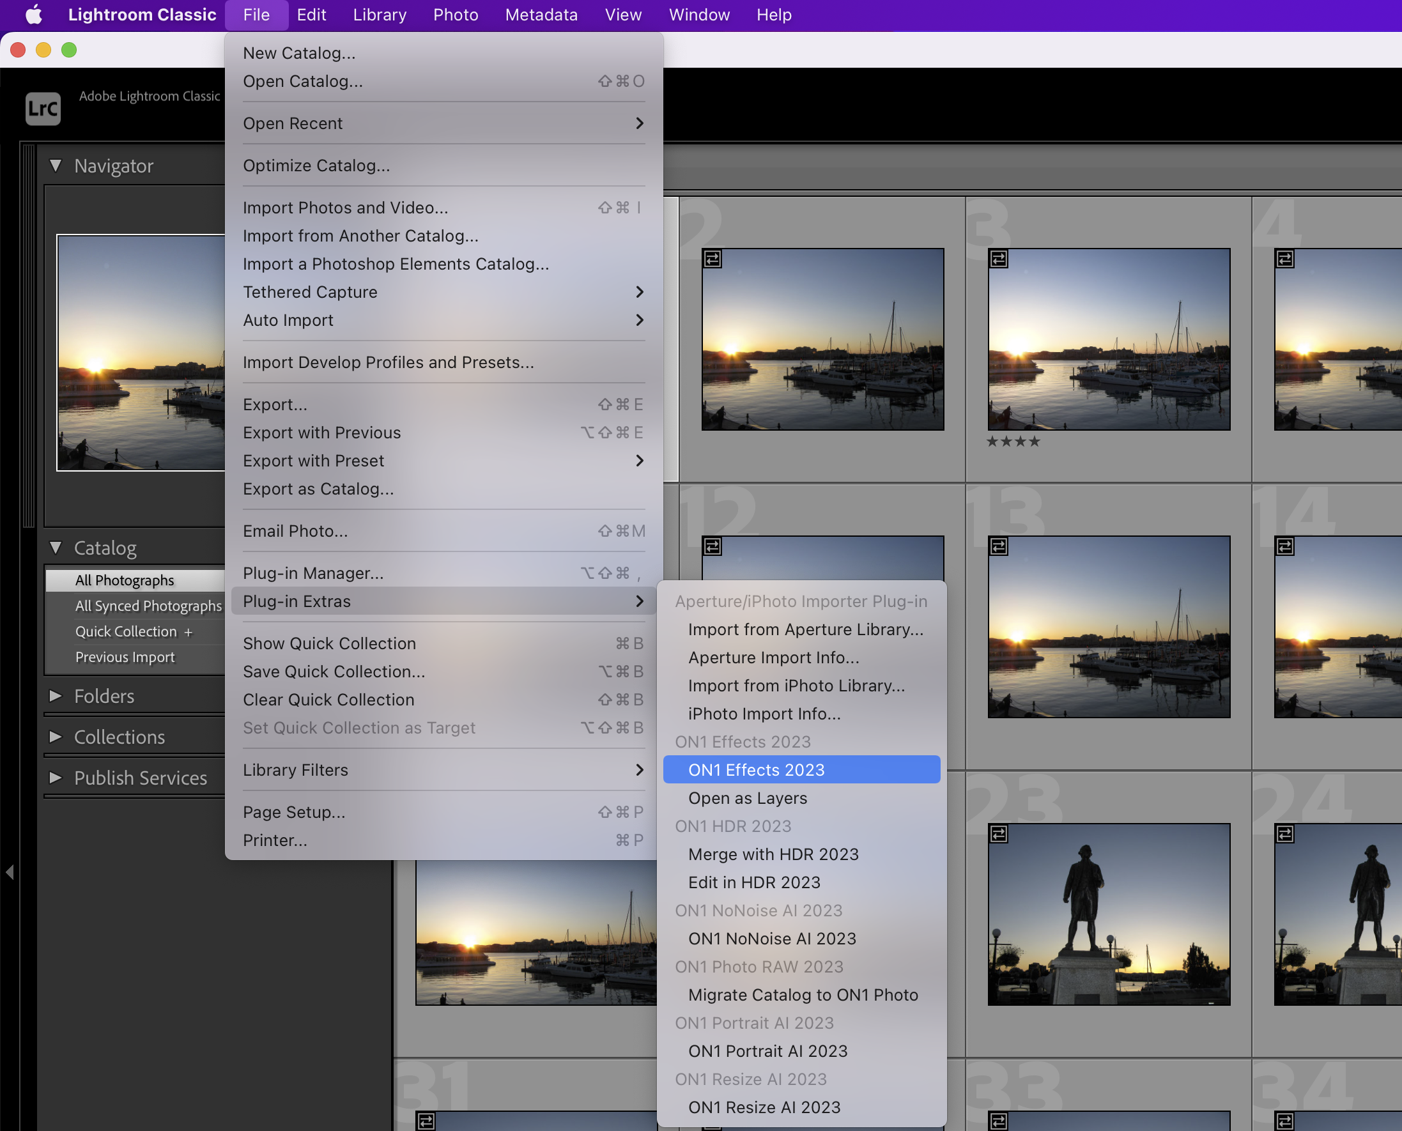Click sync badge on thumbnail 31
Screen dimensions: 1402x1131
(x=426, y=1121)
